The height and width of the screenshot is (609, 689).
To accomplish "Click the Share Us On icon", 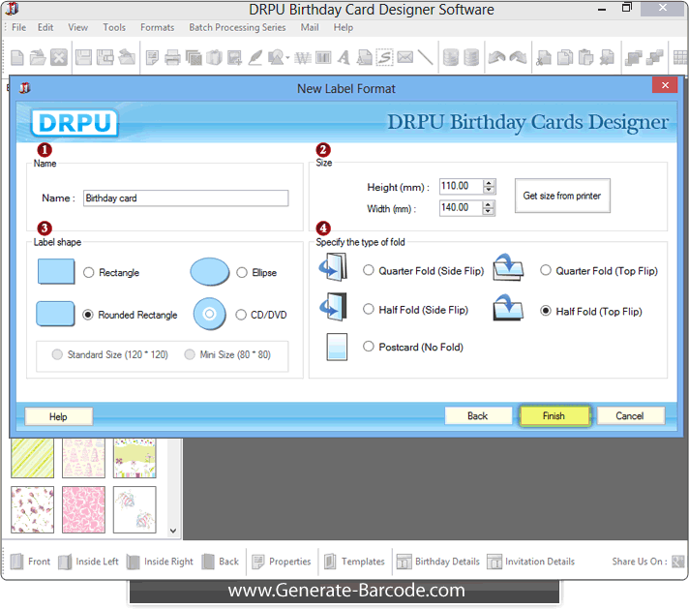I will pos(678,562).
